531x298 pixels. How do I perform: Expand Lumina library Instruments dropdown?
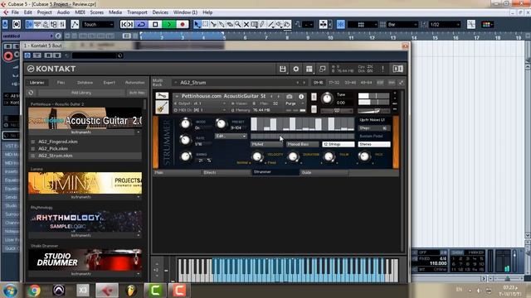pyautogui.click(x=85, y=197)
